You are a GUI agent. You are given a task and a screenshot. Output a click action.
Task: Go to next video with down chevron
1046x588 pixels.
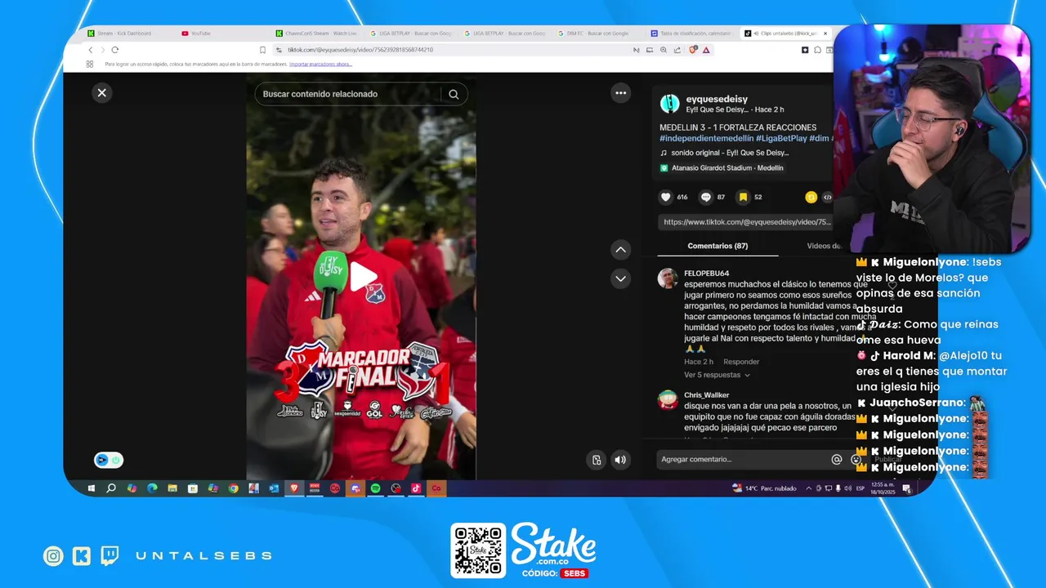point(621,278)
